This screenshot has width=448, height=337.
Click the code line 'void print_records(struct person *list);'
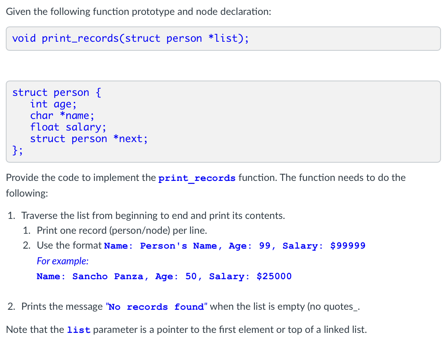130,38
